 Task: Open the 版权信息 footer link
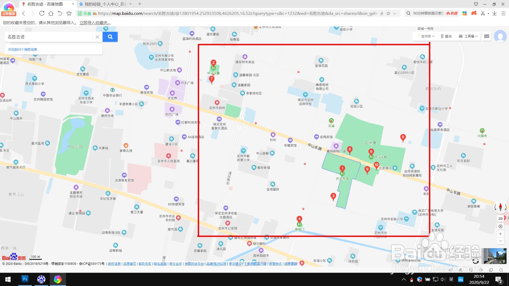114,264
